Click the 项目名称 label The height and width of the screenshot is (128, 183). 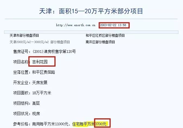[21, 62]
